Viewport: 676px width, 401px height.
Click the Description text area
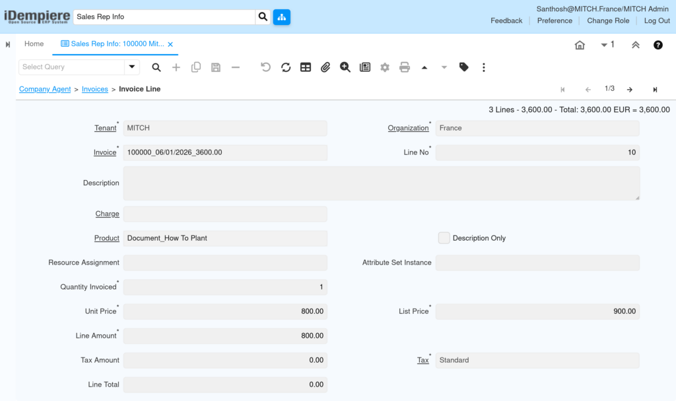[x=382, y=183]
